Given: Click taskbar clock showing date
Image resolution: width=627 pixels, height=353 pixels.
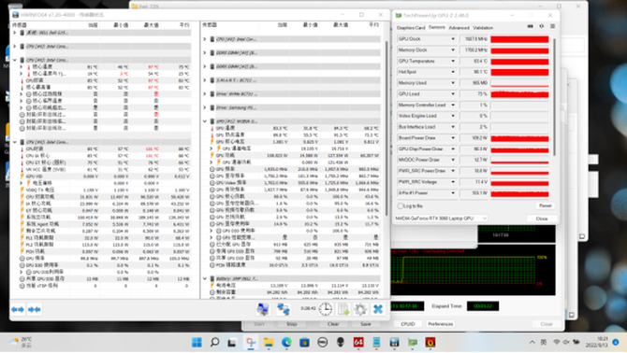Looking at the screenshot, I should [598, 342].
